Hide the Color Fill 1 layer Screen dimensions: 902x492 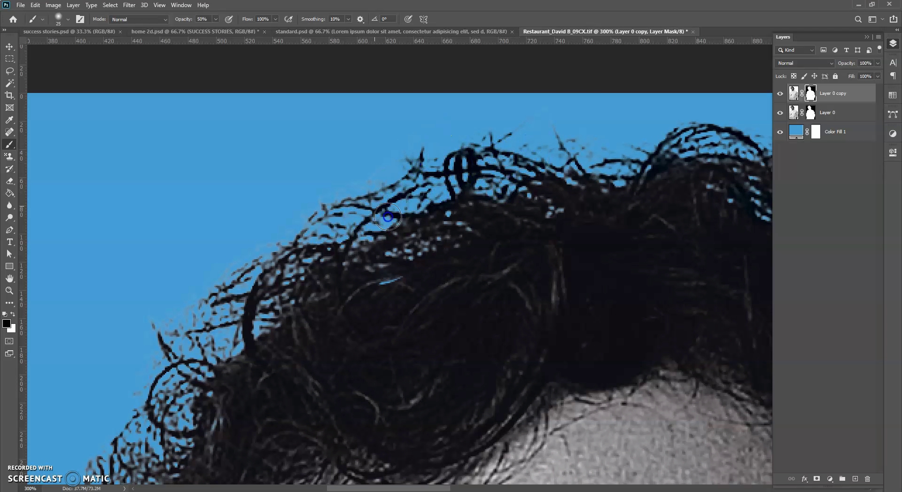coord(780,132)
